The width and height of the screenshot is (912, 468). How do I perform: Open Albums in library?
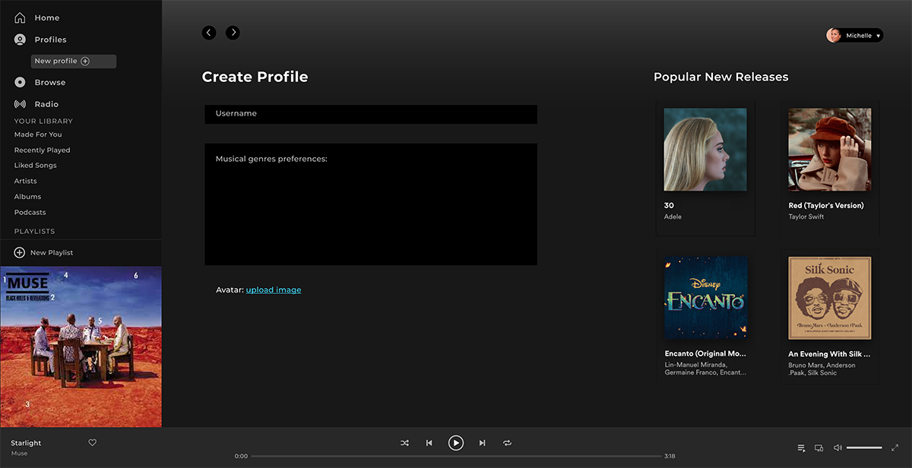pyautogui.click(x=27, y=197)
